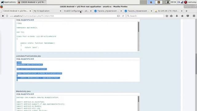This screenshot has height=111, width=197.
Task: Open the network signal tray icon
Action: pyautogui.click(x=182, y=2)
